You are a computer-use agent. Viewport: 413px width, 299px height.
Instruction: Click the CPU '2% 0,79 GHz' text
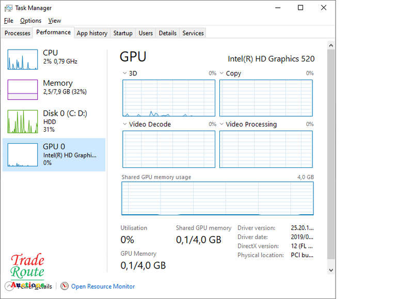click(60, 61)
